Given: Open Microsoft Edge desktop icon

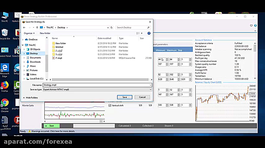Looking at the screenshot, I should point(5,71).
